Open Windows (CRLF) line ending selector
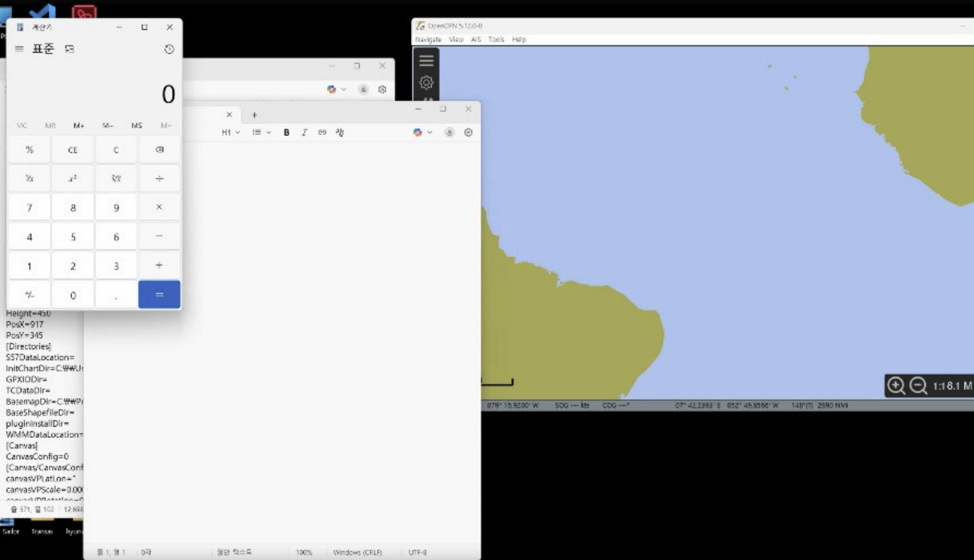Screen dimensions: 974x560 click(358, 552)
